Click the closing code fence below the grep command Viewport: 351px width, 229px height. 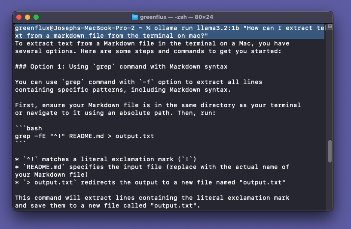tap(21, 144)
